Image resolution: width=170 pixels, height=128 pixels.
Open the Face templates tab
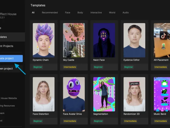[67, 13]
